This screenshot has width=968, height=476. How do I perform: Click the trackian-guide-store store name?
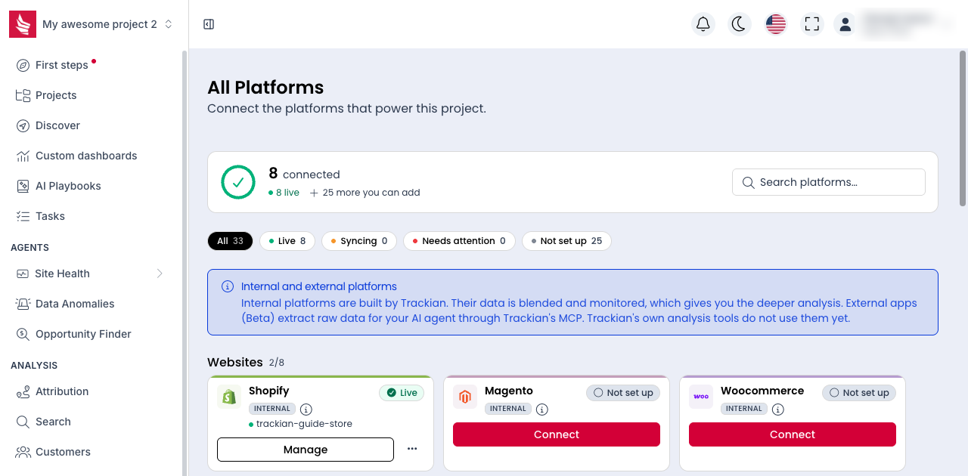304,424
